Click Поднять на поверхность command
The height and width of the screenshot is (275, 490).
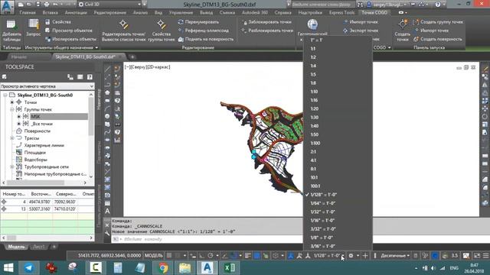[x=206, y=39]
